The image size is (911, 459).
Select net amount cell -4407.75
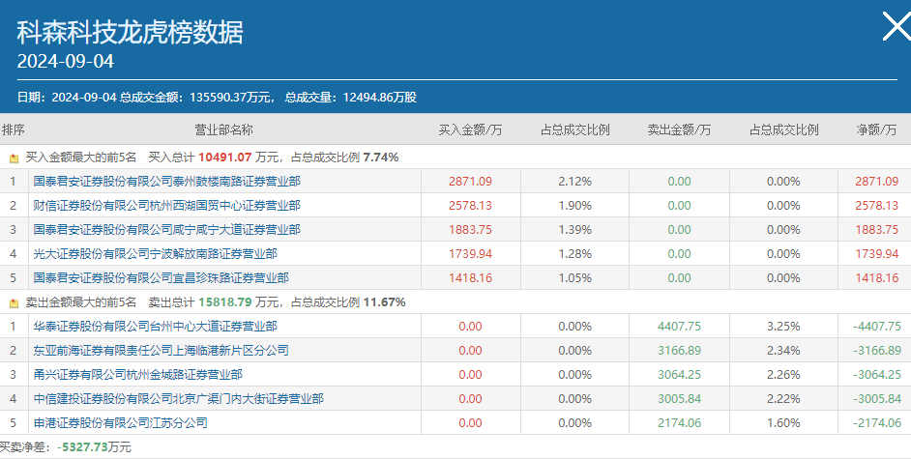click(877, 327)
